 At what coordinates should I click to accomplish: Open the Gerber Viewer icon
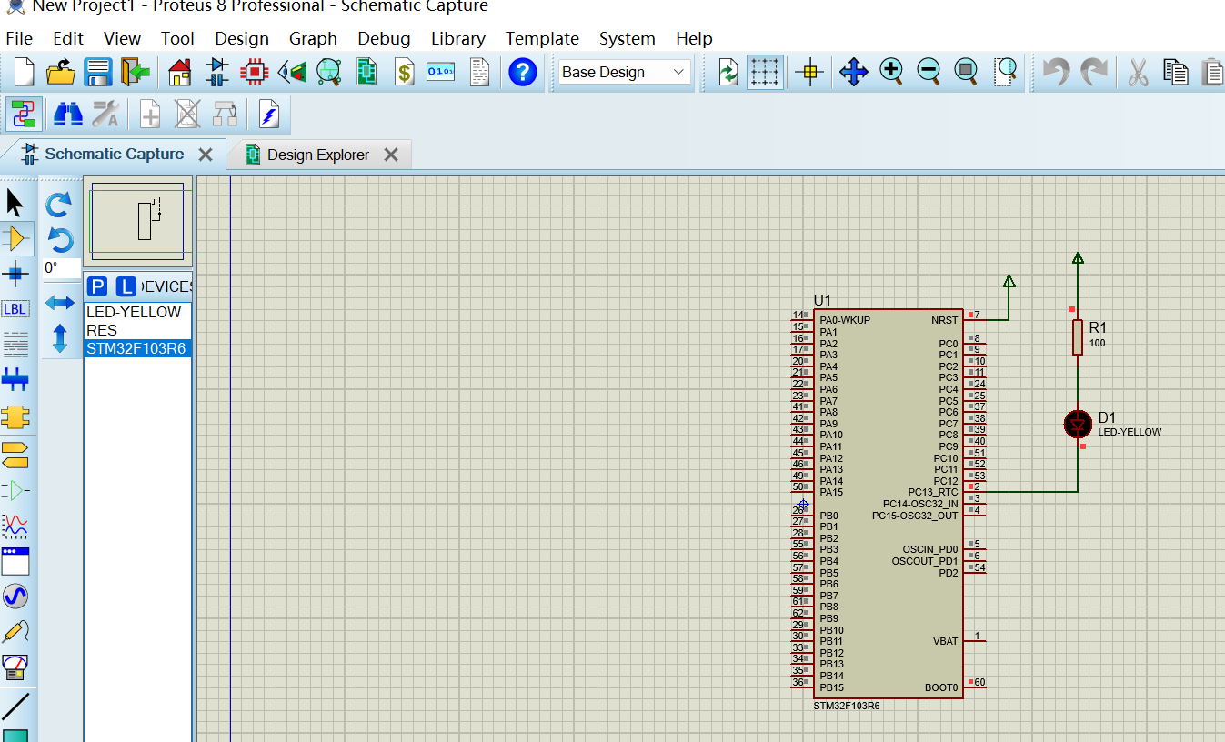pos(328,72)
